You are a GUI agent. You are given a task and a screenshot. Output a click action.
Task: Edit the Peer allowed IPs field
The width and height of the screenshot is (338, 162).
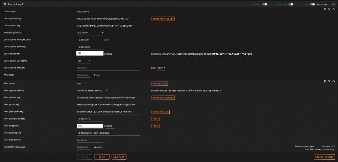click(x=108, y=133)
